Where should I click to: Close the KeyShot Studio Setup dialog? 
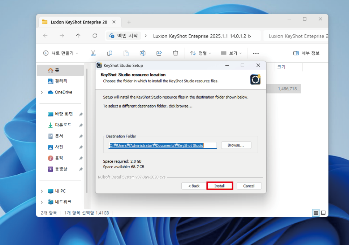(x=258, y=65)
